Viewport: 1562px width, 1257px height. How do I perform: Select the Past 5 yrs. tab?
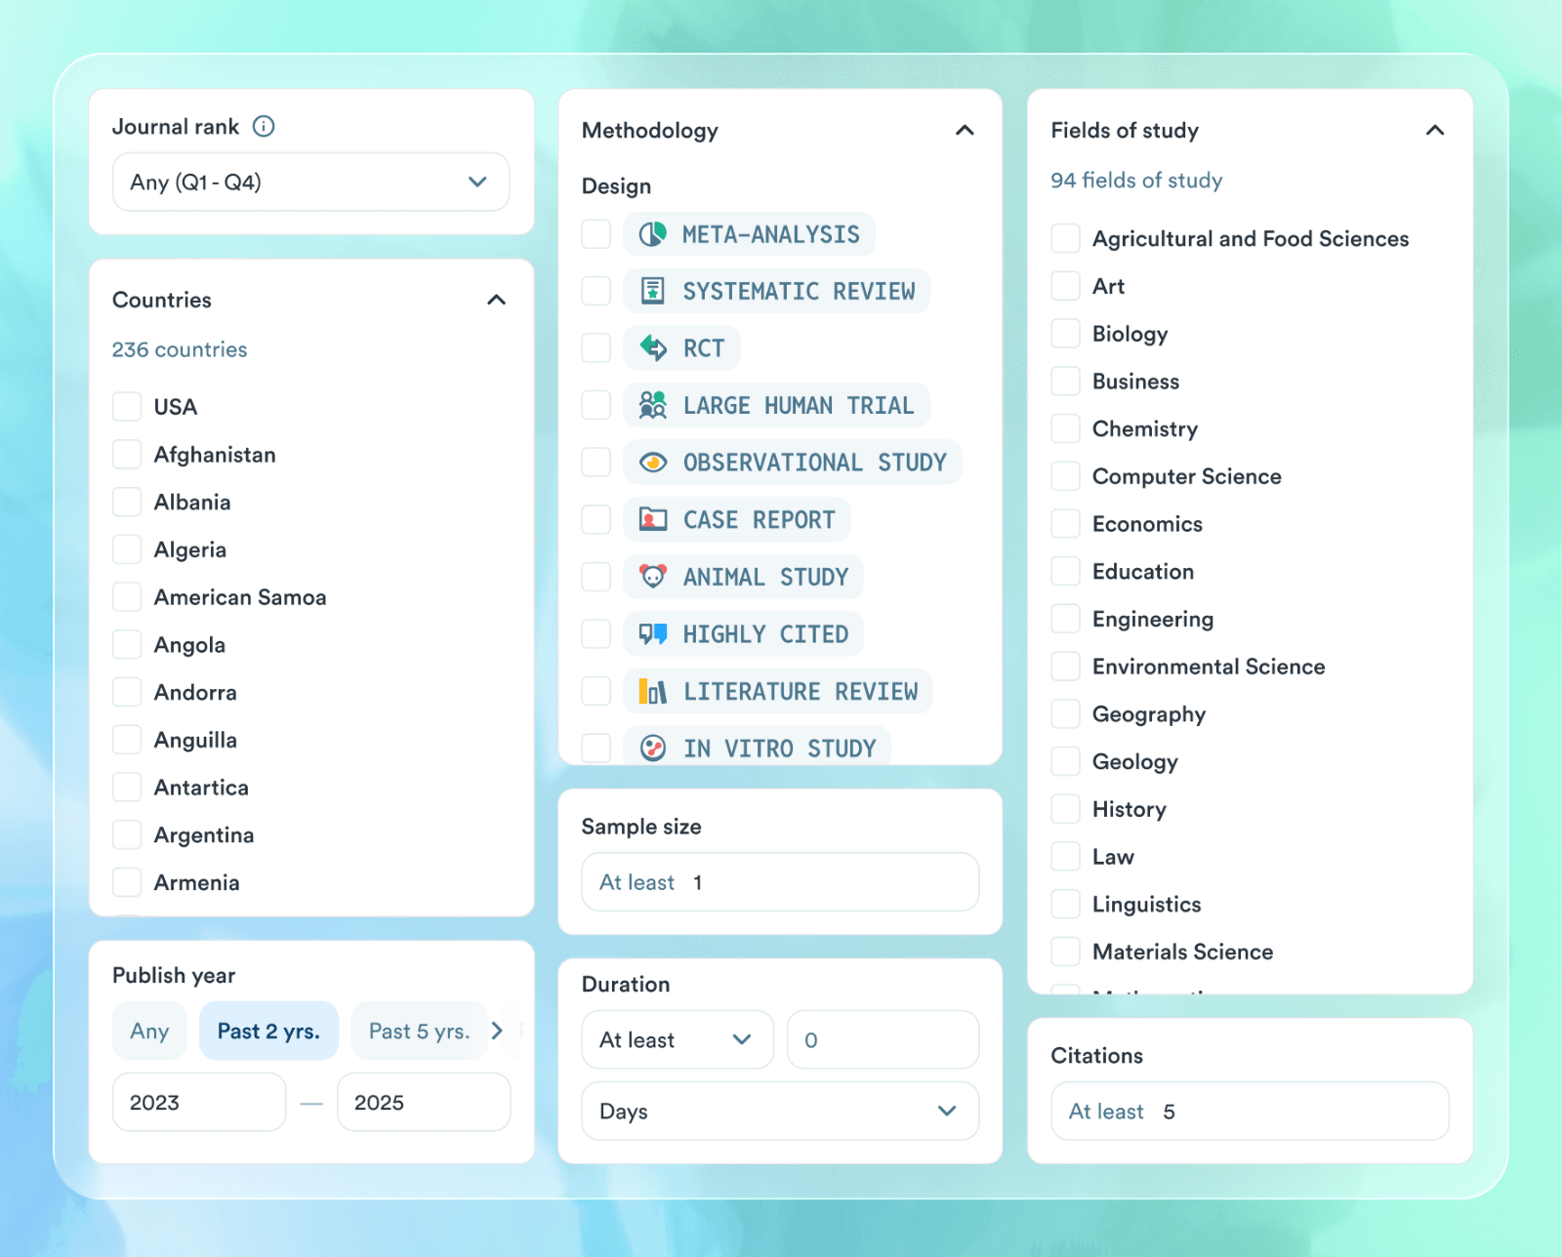pos(419,1031)
